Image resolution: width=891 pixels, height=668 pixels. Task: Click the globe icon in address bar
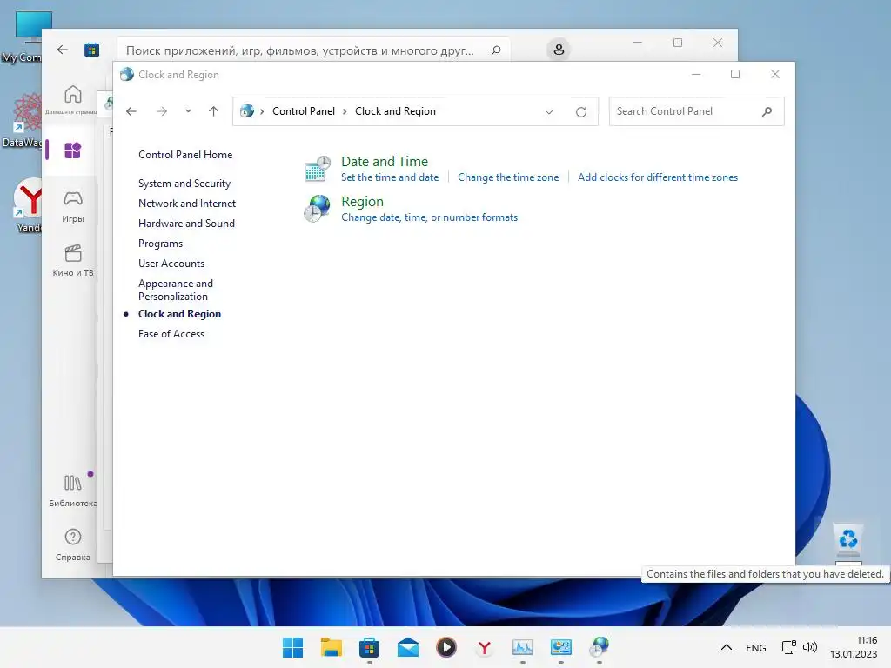(246, 111)
